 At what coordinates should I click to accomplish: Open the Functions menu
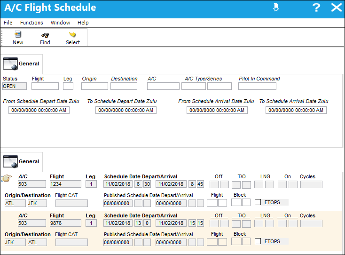pyautogui.click(x=31, y=23)
